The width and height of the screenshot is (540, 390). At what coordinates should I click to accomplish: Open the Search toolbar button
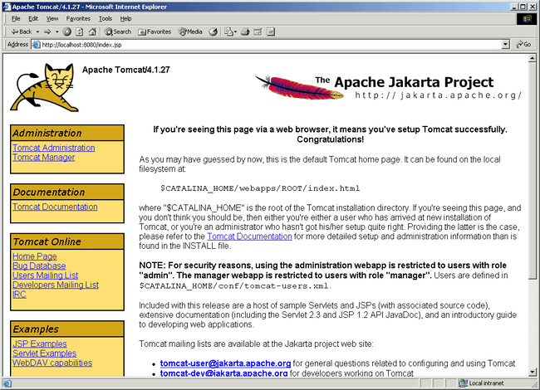pos(118,32)
